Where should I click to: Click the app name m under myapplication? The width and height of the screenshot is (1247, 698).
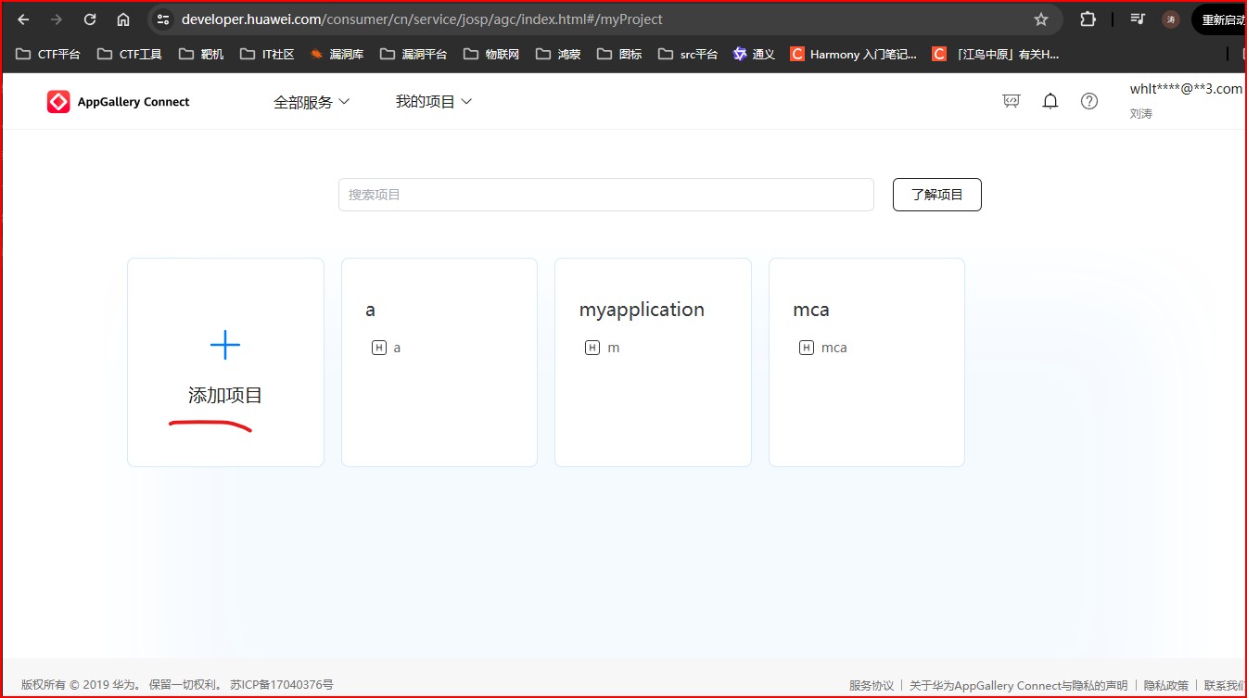pyautogui.click(x=614, y=348)
